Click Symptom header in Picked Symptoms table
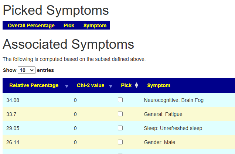The width and height of the screenshot is (235, 154). click(95, 25)
